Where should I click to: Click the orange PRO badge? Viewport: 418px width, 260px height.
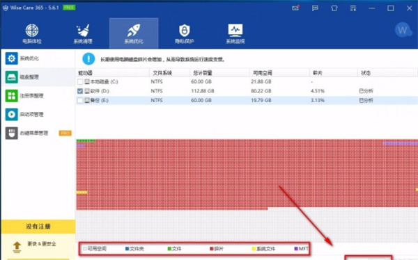[65, 133]
